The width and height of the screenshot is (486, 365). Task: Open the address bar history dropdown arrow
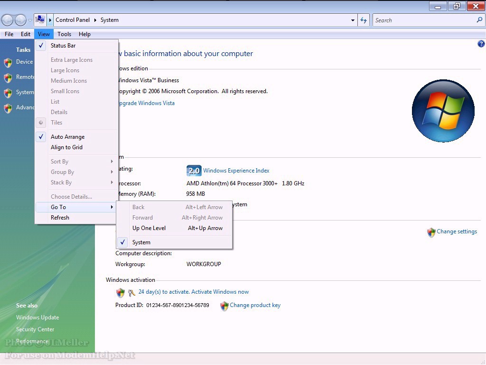pyautogui.click(x=353, y=20)
